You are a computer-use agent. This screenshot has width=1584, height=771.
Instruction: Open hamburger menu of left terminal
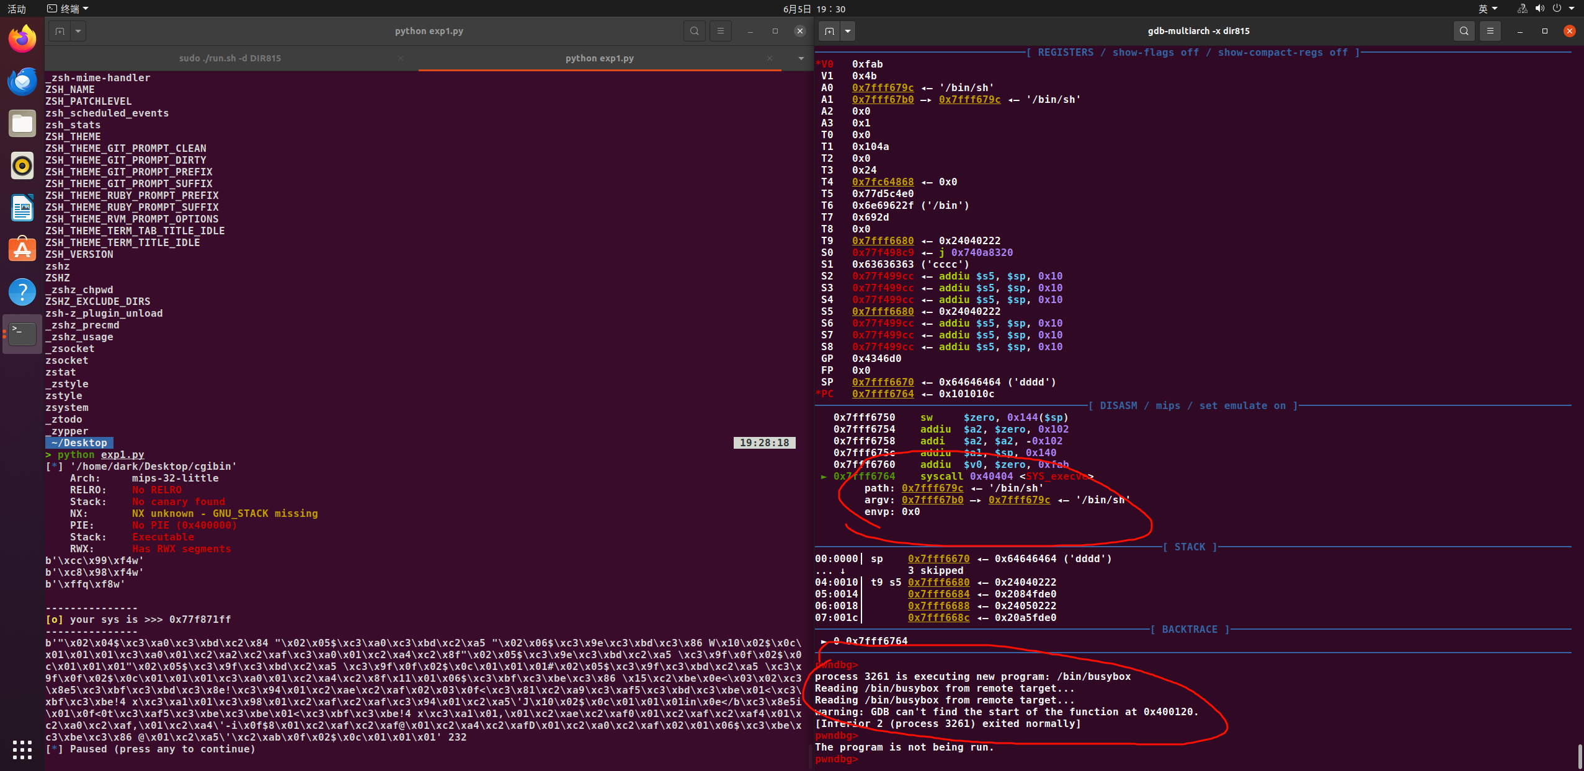[720, 31]
